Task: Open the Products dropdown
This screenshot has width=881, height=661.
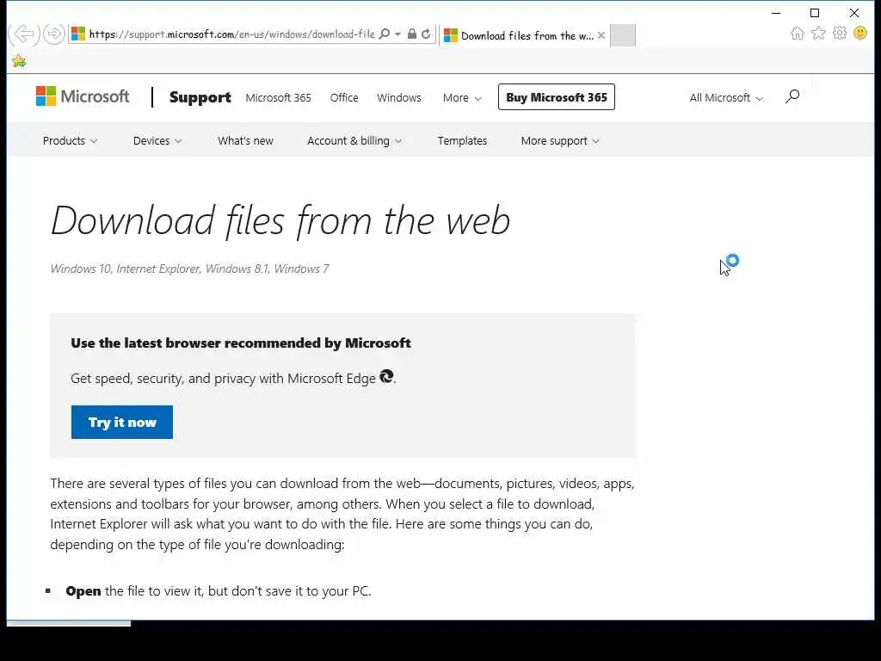Action: click(x=70, y=141)
